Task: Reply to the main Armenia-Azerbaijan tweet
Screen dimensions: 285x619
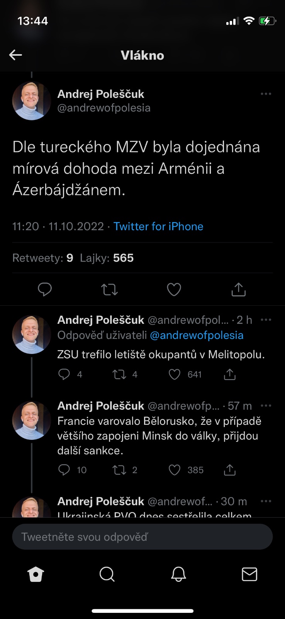Action: click(45, 289)
